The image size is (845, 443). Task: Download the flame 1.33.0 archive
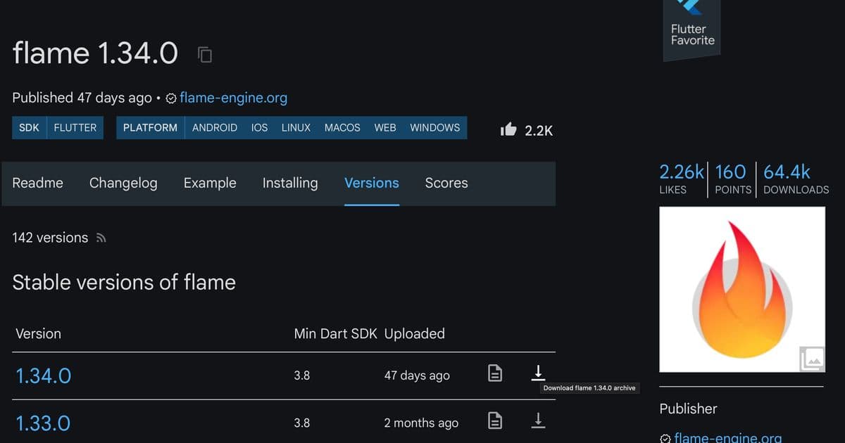coord(538,420)
